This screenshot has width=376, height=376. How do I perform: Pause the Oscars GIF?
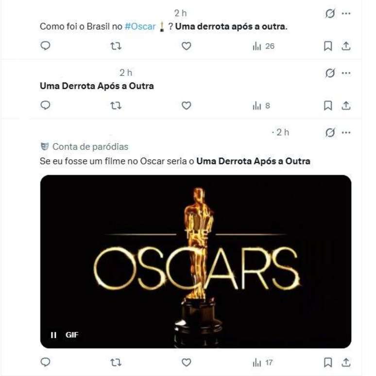tap(54, 335)
